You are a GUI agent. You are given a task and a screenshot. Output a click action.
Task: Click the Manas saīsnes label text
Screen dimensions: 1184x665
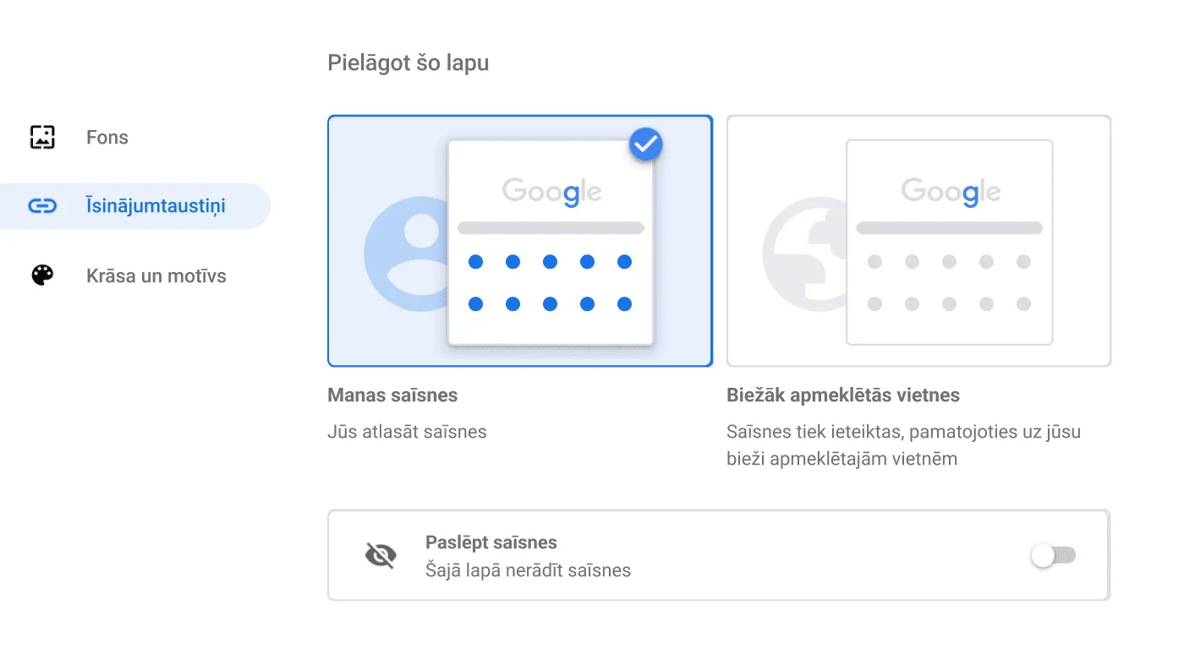tap(392, 395)
